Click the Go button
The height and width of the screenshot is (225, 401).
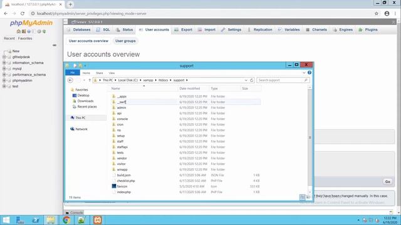click(x=387, y=182)
